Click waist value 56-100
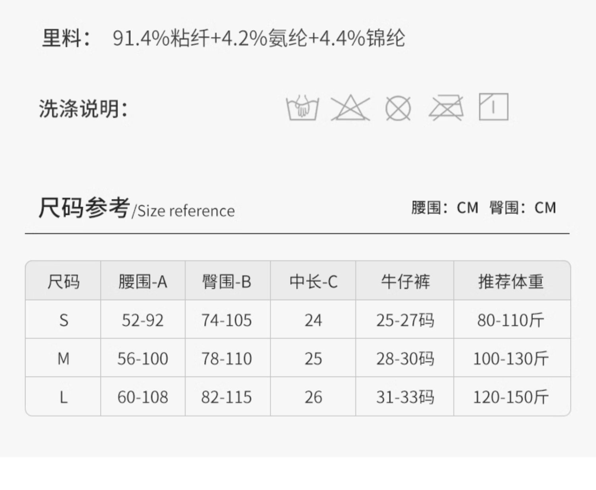This screenshot has height=490, width=596. tap(143, 359)
